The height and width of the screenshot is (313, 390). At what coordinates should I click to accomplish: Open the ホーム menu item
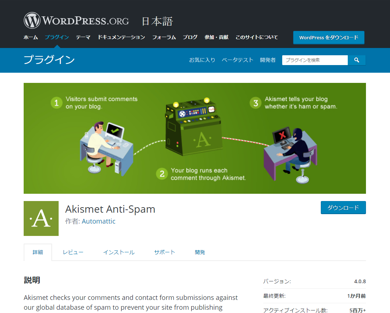coord(31,37)
